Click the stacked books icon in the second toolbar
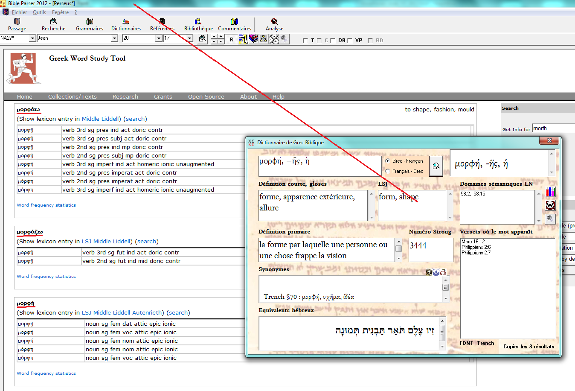 [254, 39]
